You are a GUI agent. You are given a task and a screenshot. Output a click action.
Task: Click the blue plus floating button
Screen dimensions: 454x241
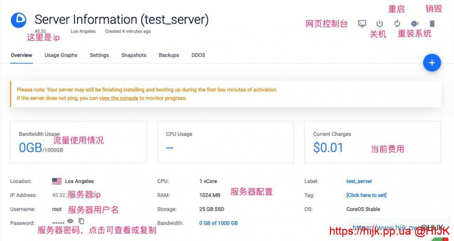pos(432,63)
